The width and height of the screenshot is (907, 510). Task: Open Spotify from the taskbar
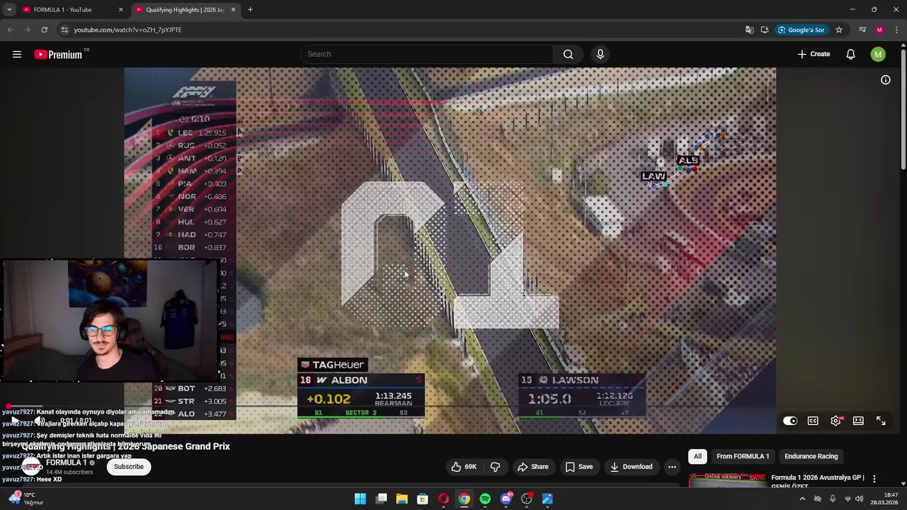(485, 499)
